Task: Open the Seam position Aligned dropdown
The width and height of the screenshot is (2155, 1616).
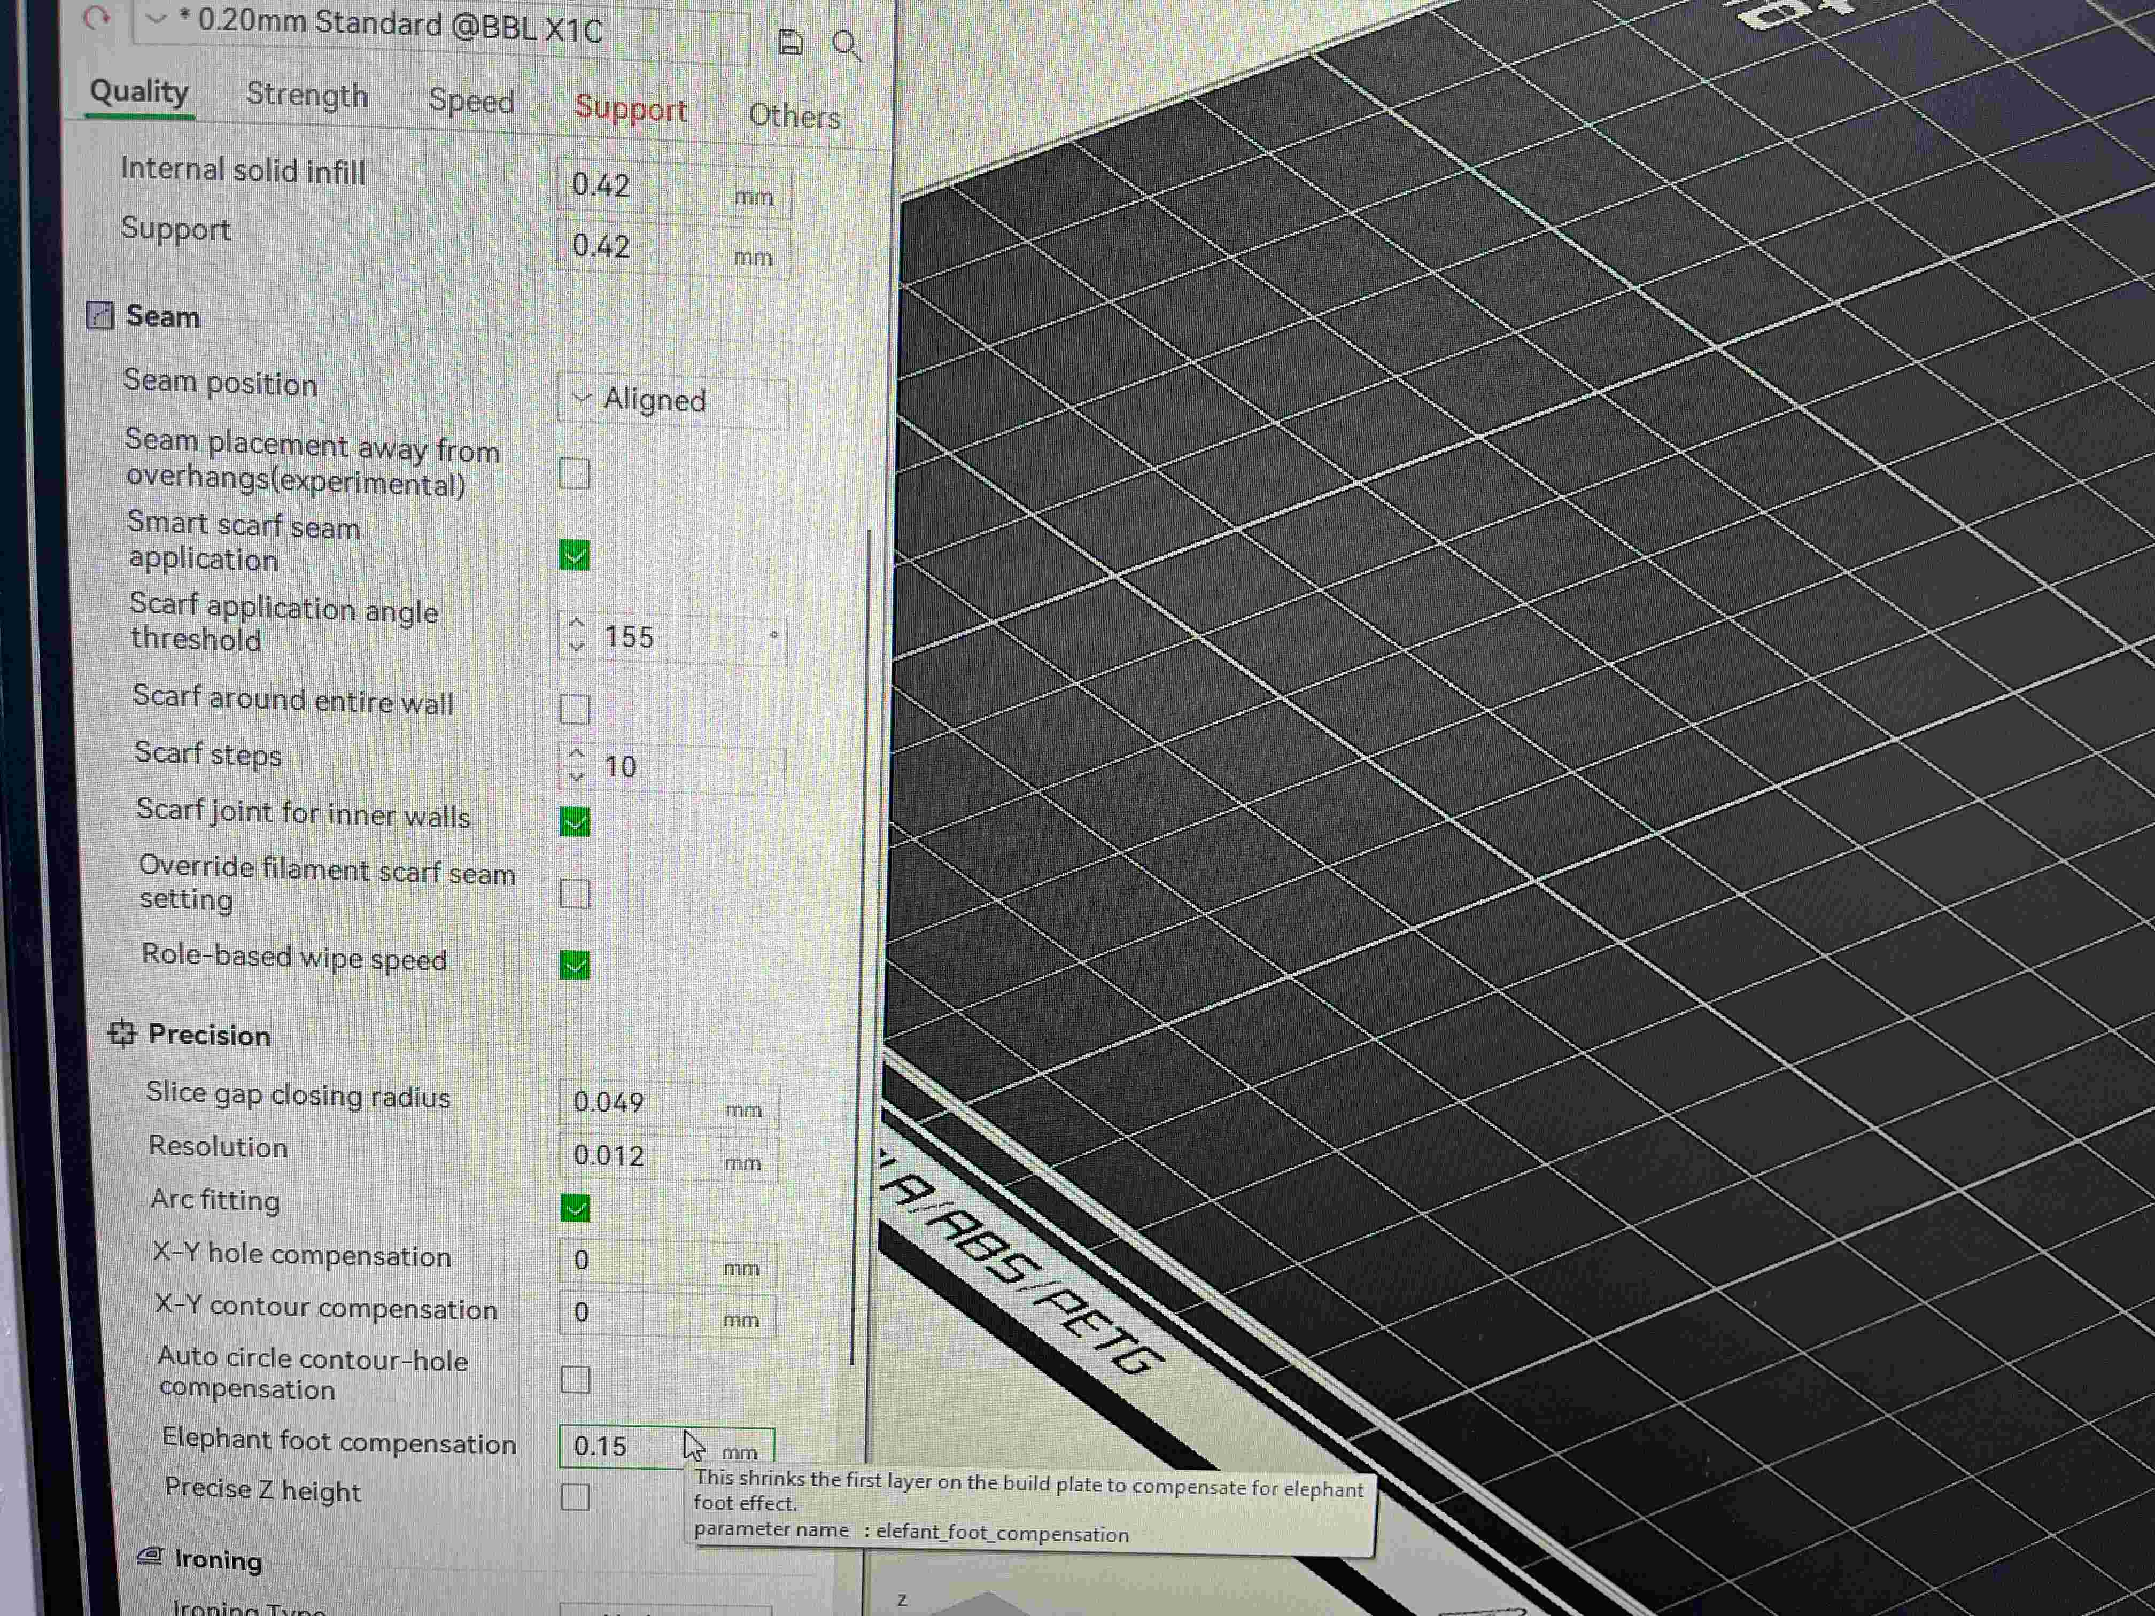Action: (672, 400)
